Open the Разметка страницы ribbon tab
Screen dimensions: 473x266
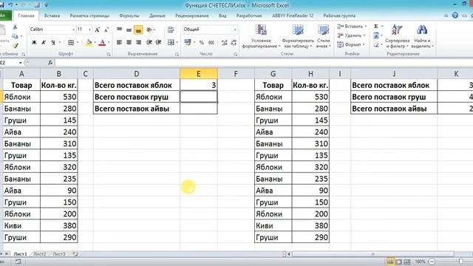coord(89,16)
